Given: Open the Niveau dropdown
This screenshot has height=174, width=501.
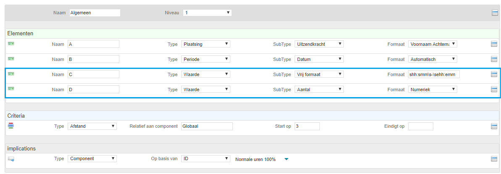Looking at the screenshot, I should pyautogui.click(x=207, y=13).
